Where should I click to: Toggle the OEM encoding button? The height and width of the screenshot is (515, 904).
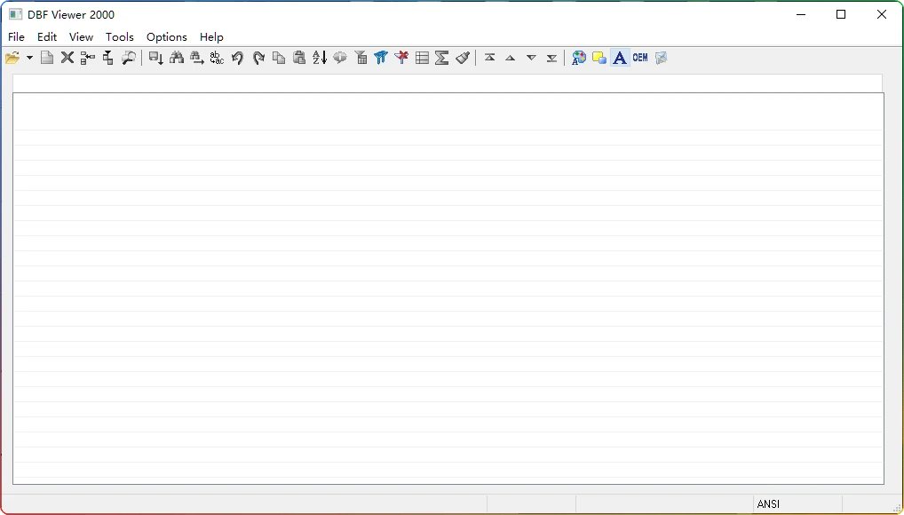point(640,58)
